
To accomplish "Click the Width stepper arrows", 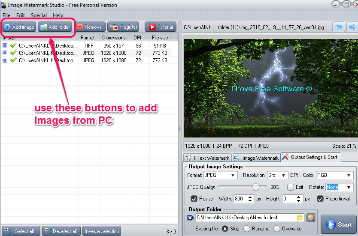I will pos(250,199).
